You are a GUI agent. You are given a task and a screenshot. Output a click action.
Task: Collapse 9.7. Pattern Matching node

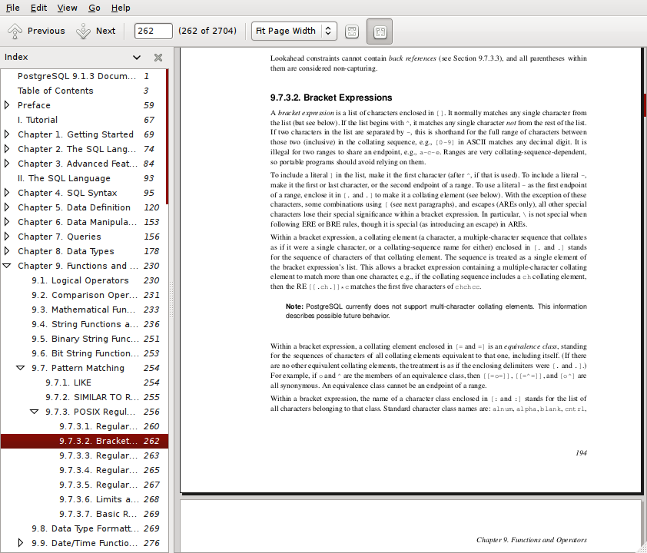click(20, 368)
